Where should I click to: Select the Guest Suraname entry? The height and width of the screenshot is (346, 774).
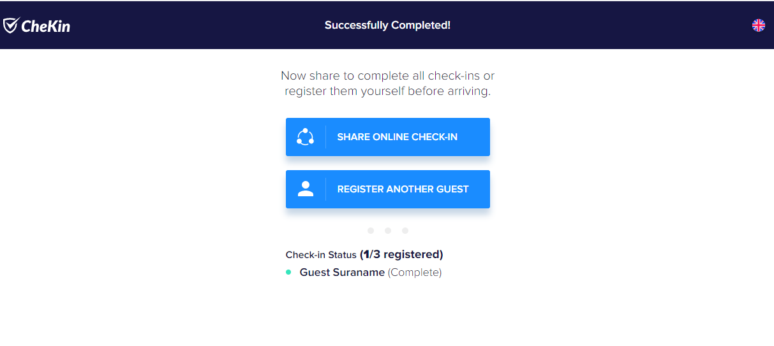(x=342, y=272)
